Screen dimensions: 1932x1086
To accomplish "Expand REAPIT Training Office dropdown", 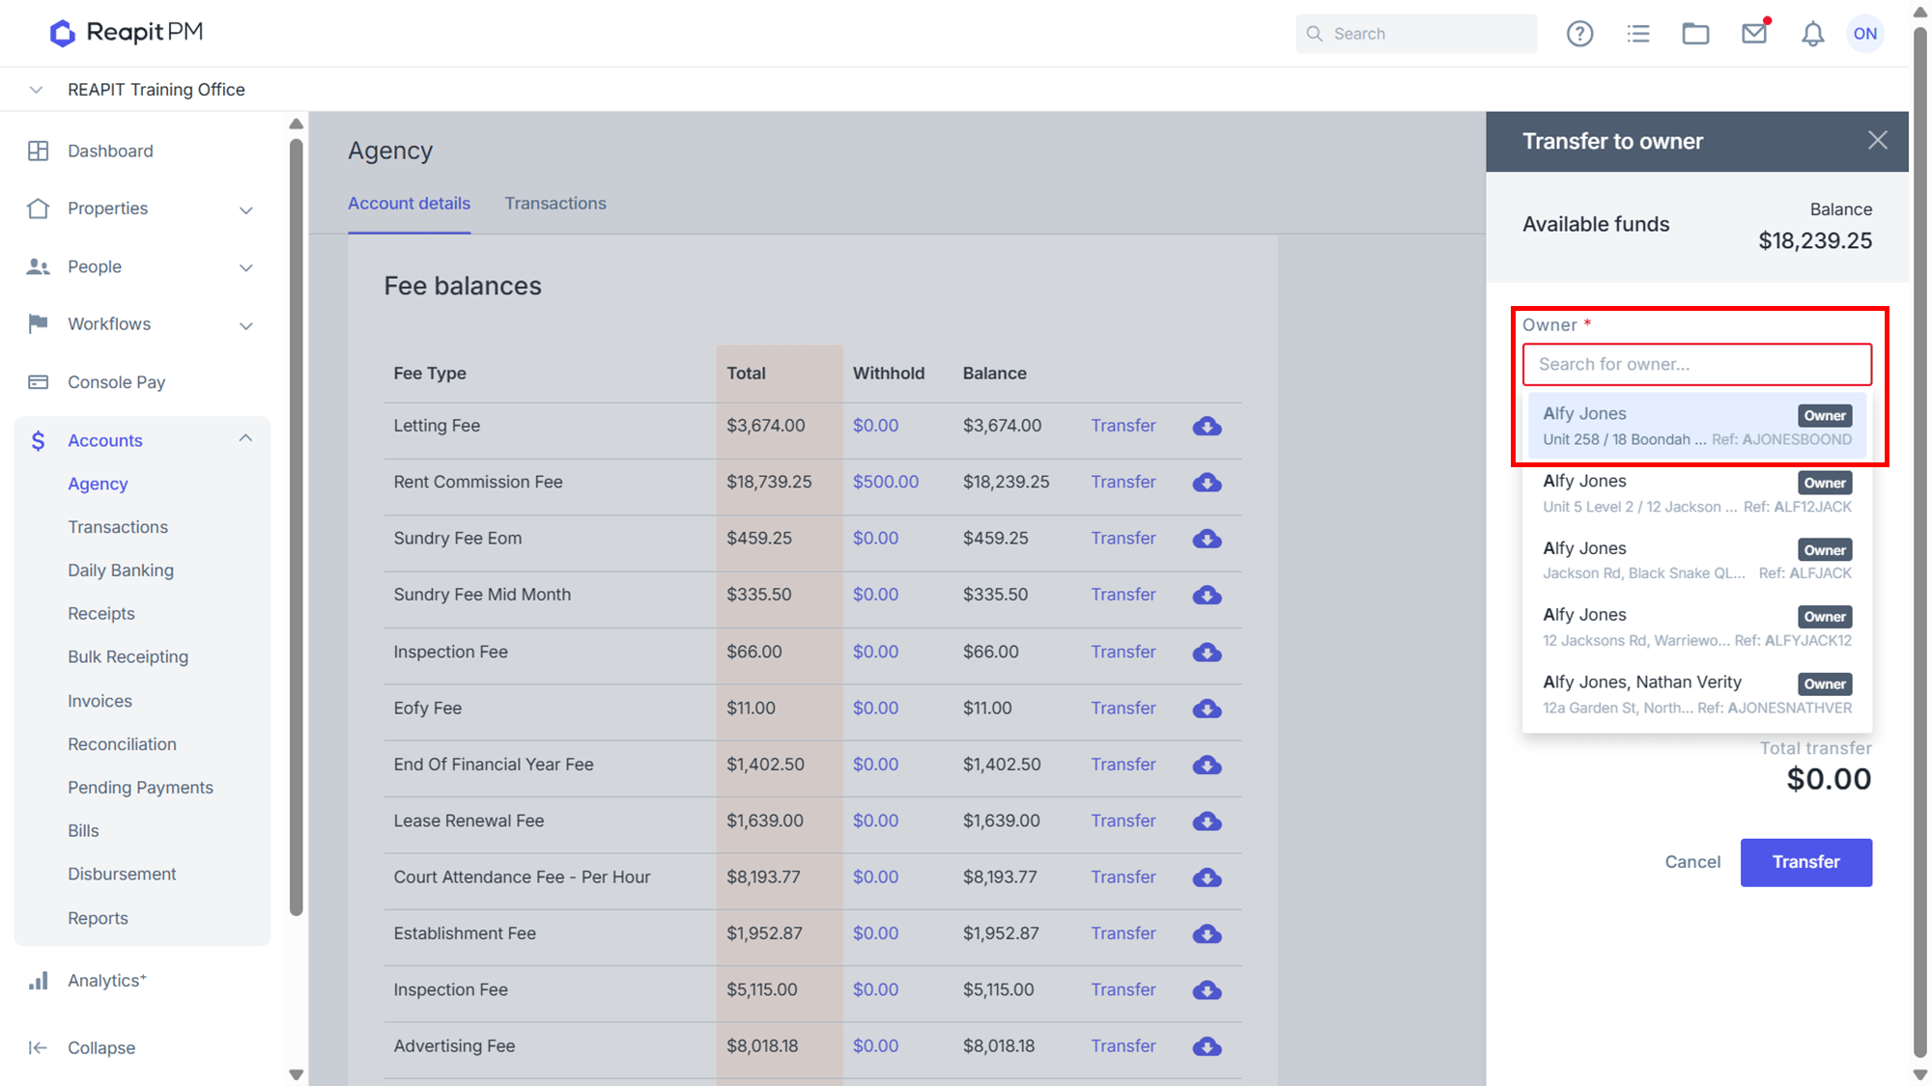I will tap(36, 90).
